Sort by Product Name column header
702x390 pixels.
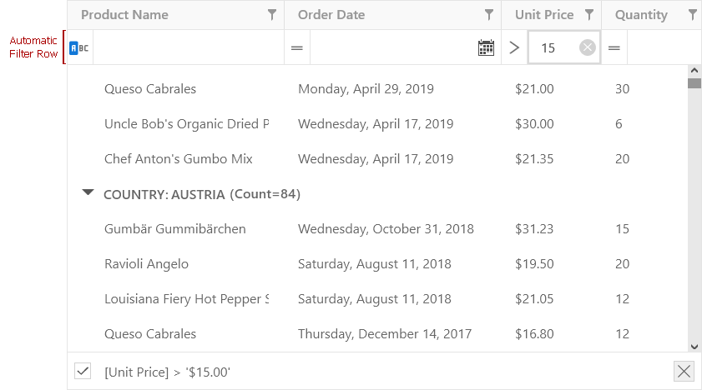coord(124,15)
